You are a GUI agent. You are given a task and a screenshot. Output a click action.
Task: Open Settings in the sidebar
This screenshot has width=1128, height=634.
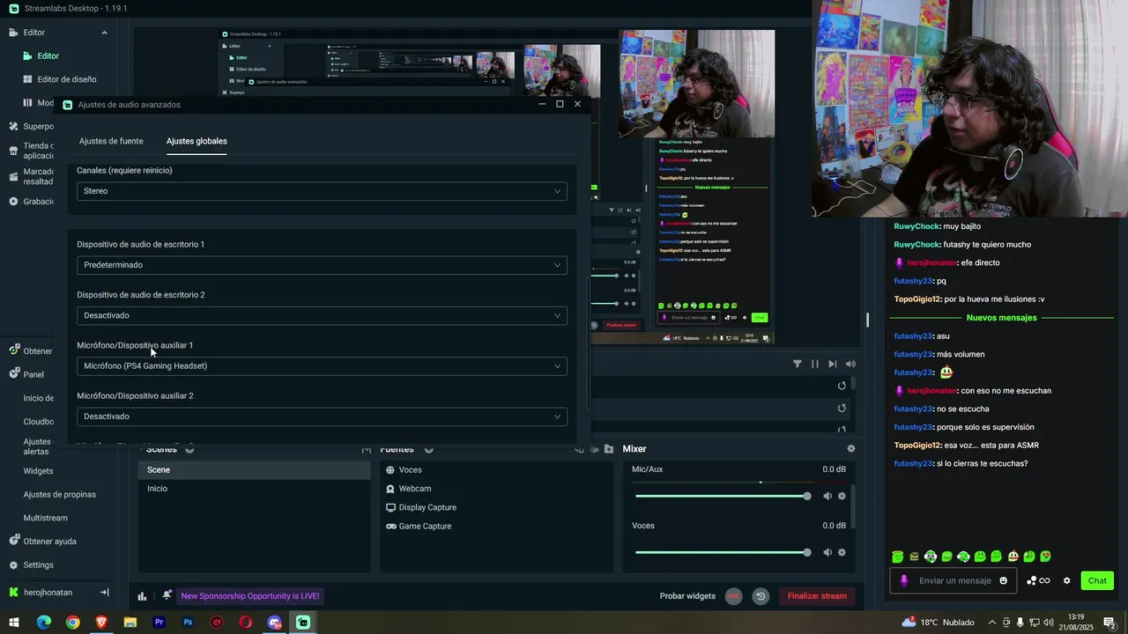pos(38,565)
